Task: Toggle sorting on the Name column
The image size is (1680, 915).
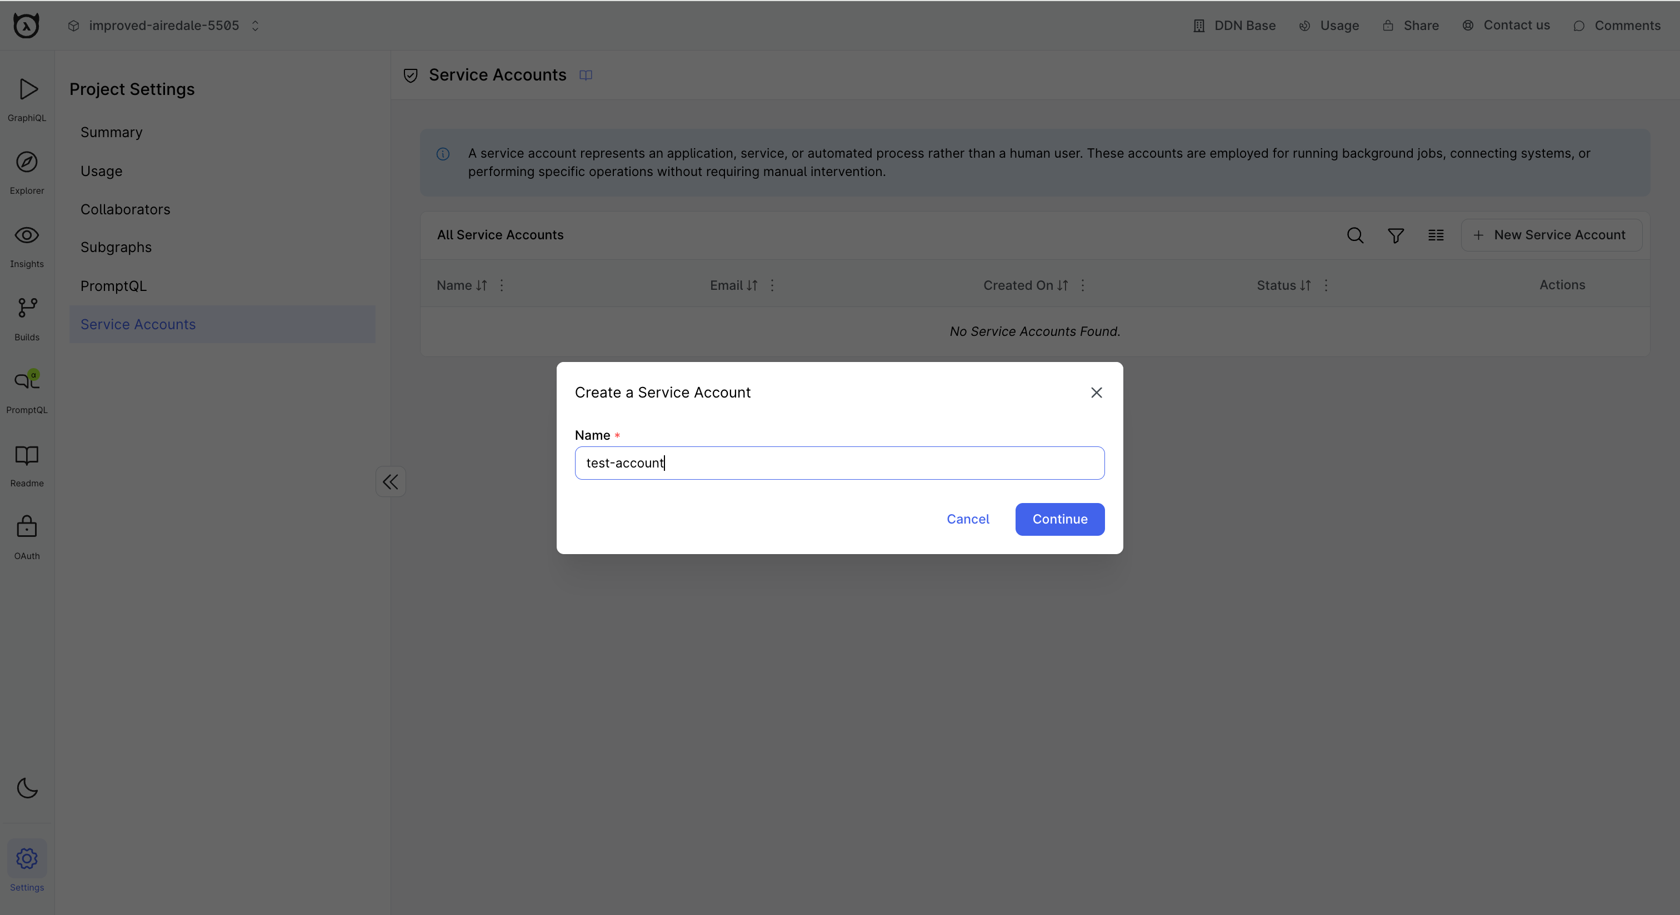Action: click(481, 285)
